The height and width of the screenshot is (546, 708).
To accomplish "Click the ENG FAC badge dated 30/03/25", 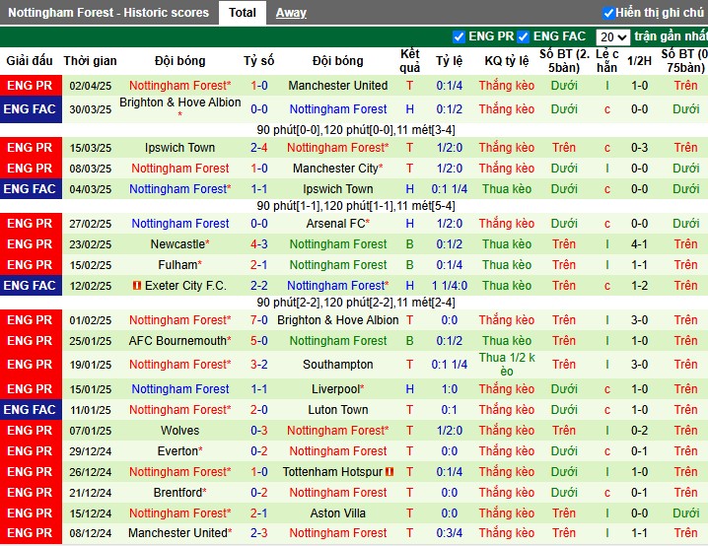I will [31, 109].
